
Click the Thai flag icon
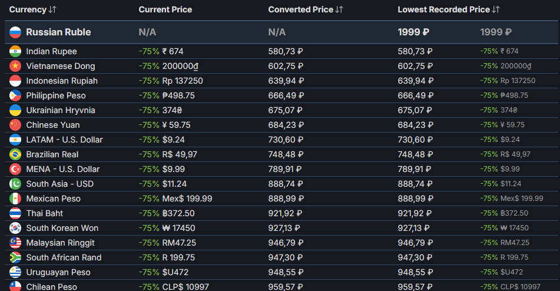15,213
